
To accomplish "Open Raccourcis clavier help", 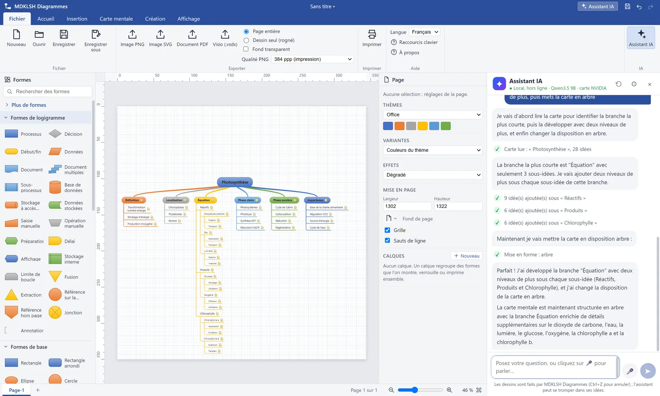I will [415, 42].
